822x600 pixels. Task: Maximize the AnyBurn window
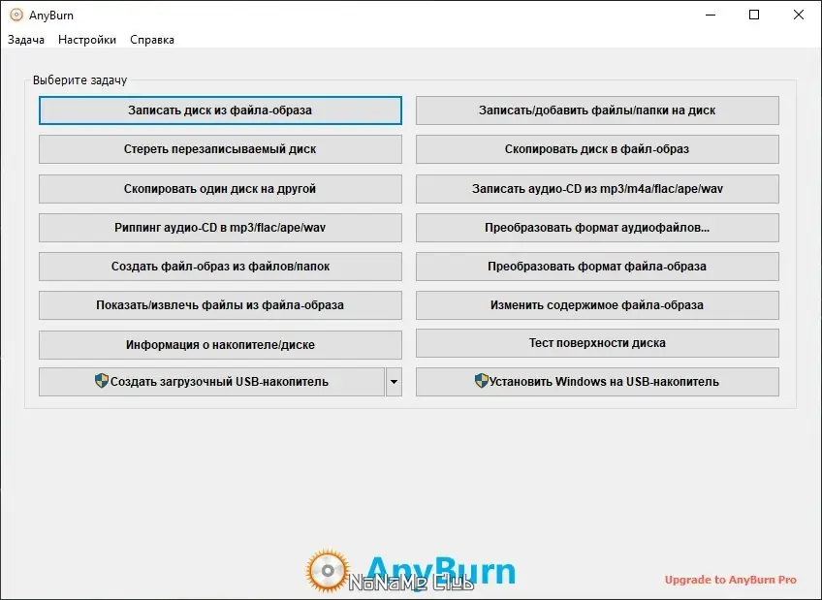pyautogui.click(x=754, y=15)
